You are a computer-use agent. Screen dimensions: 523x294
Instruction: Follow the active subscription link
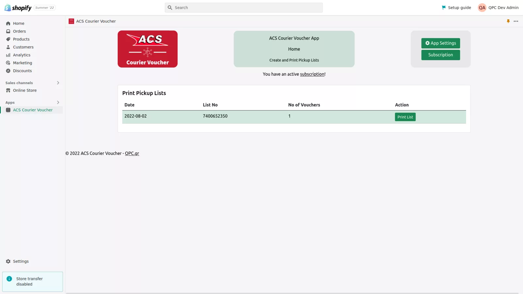pos(312,74)
